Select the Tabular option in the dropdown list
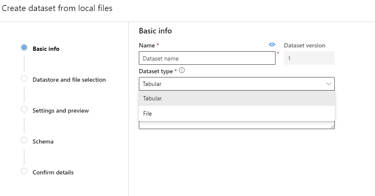 (x=237, y=98)
